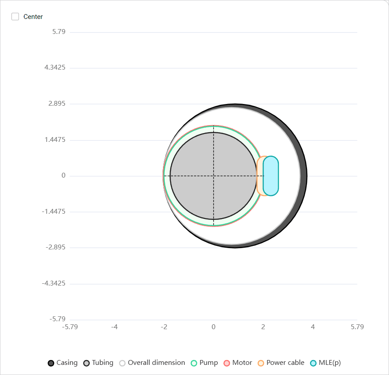Click the Center checkbox label text
Screen dimensions: 389x375
(33, 17)
